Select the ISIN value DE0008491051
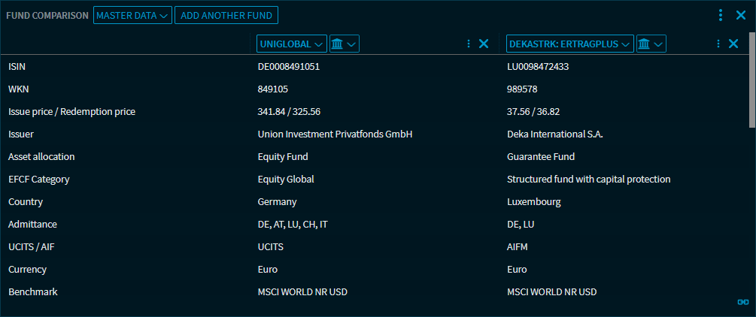Screen dimensions: 756x317 (288, 67)
